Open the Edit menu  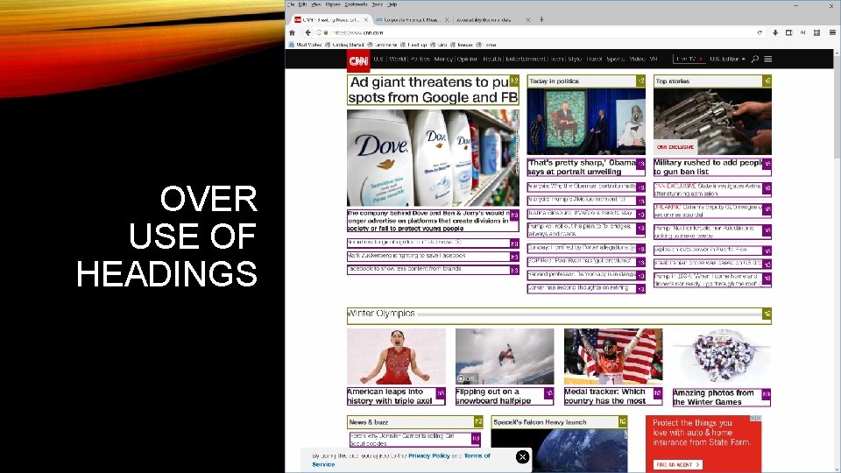pos(302,4)
